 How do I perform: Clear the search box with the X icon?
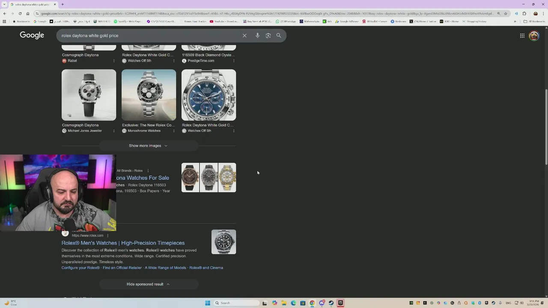pyautogui.click(x=244, y=36)
